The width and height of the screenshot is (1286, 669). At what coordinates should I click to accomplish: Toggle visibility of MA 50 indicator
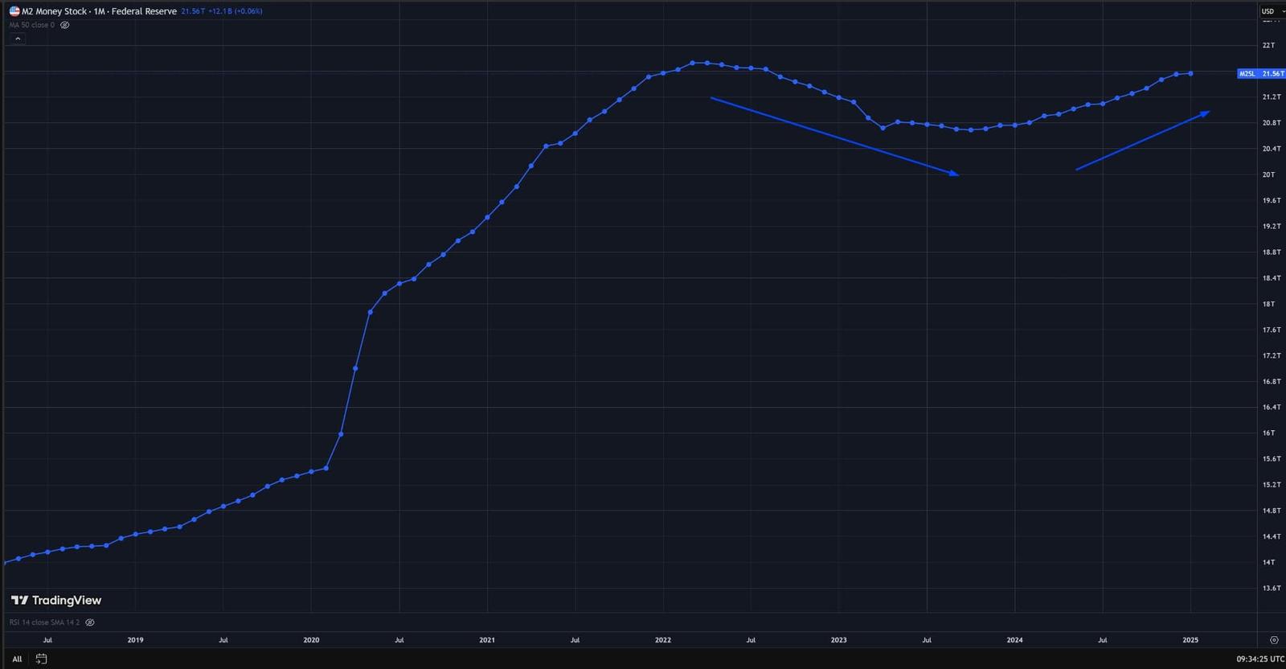tap(65, 25)
